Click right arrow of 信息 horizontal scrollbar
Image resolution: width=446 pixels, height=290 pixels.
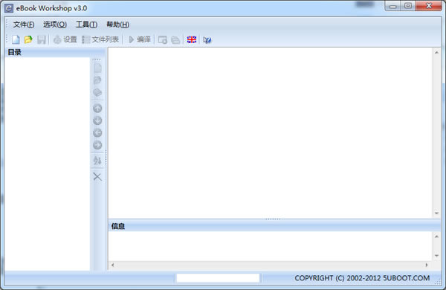click(x=427, y=265)
